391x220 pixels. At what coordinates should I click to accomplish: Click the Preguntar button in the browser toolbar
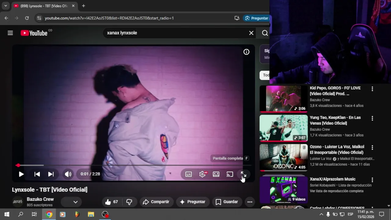click(x=257, y=18)
